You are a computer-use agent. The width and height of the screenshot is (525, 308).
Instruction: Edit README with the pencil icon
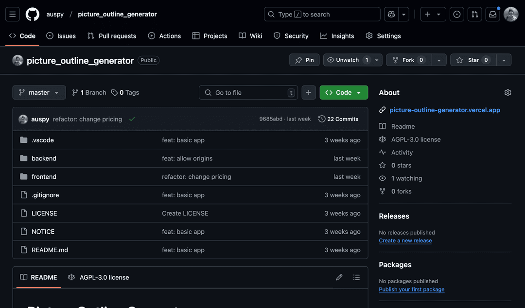point(339,277)
